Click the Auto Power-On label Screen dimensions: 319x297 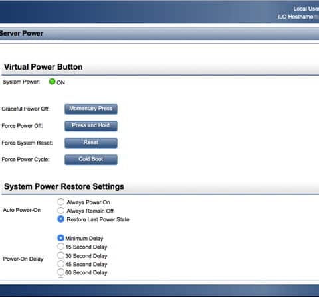[22, 210]
